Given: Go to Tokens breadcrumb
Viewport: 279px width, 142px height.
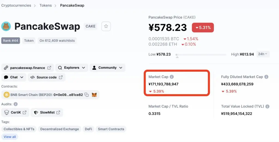Looking at the screenshot, I should point(46,5).
